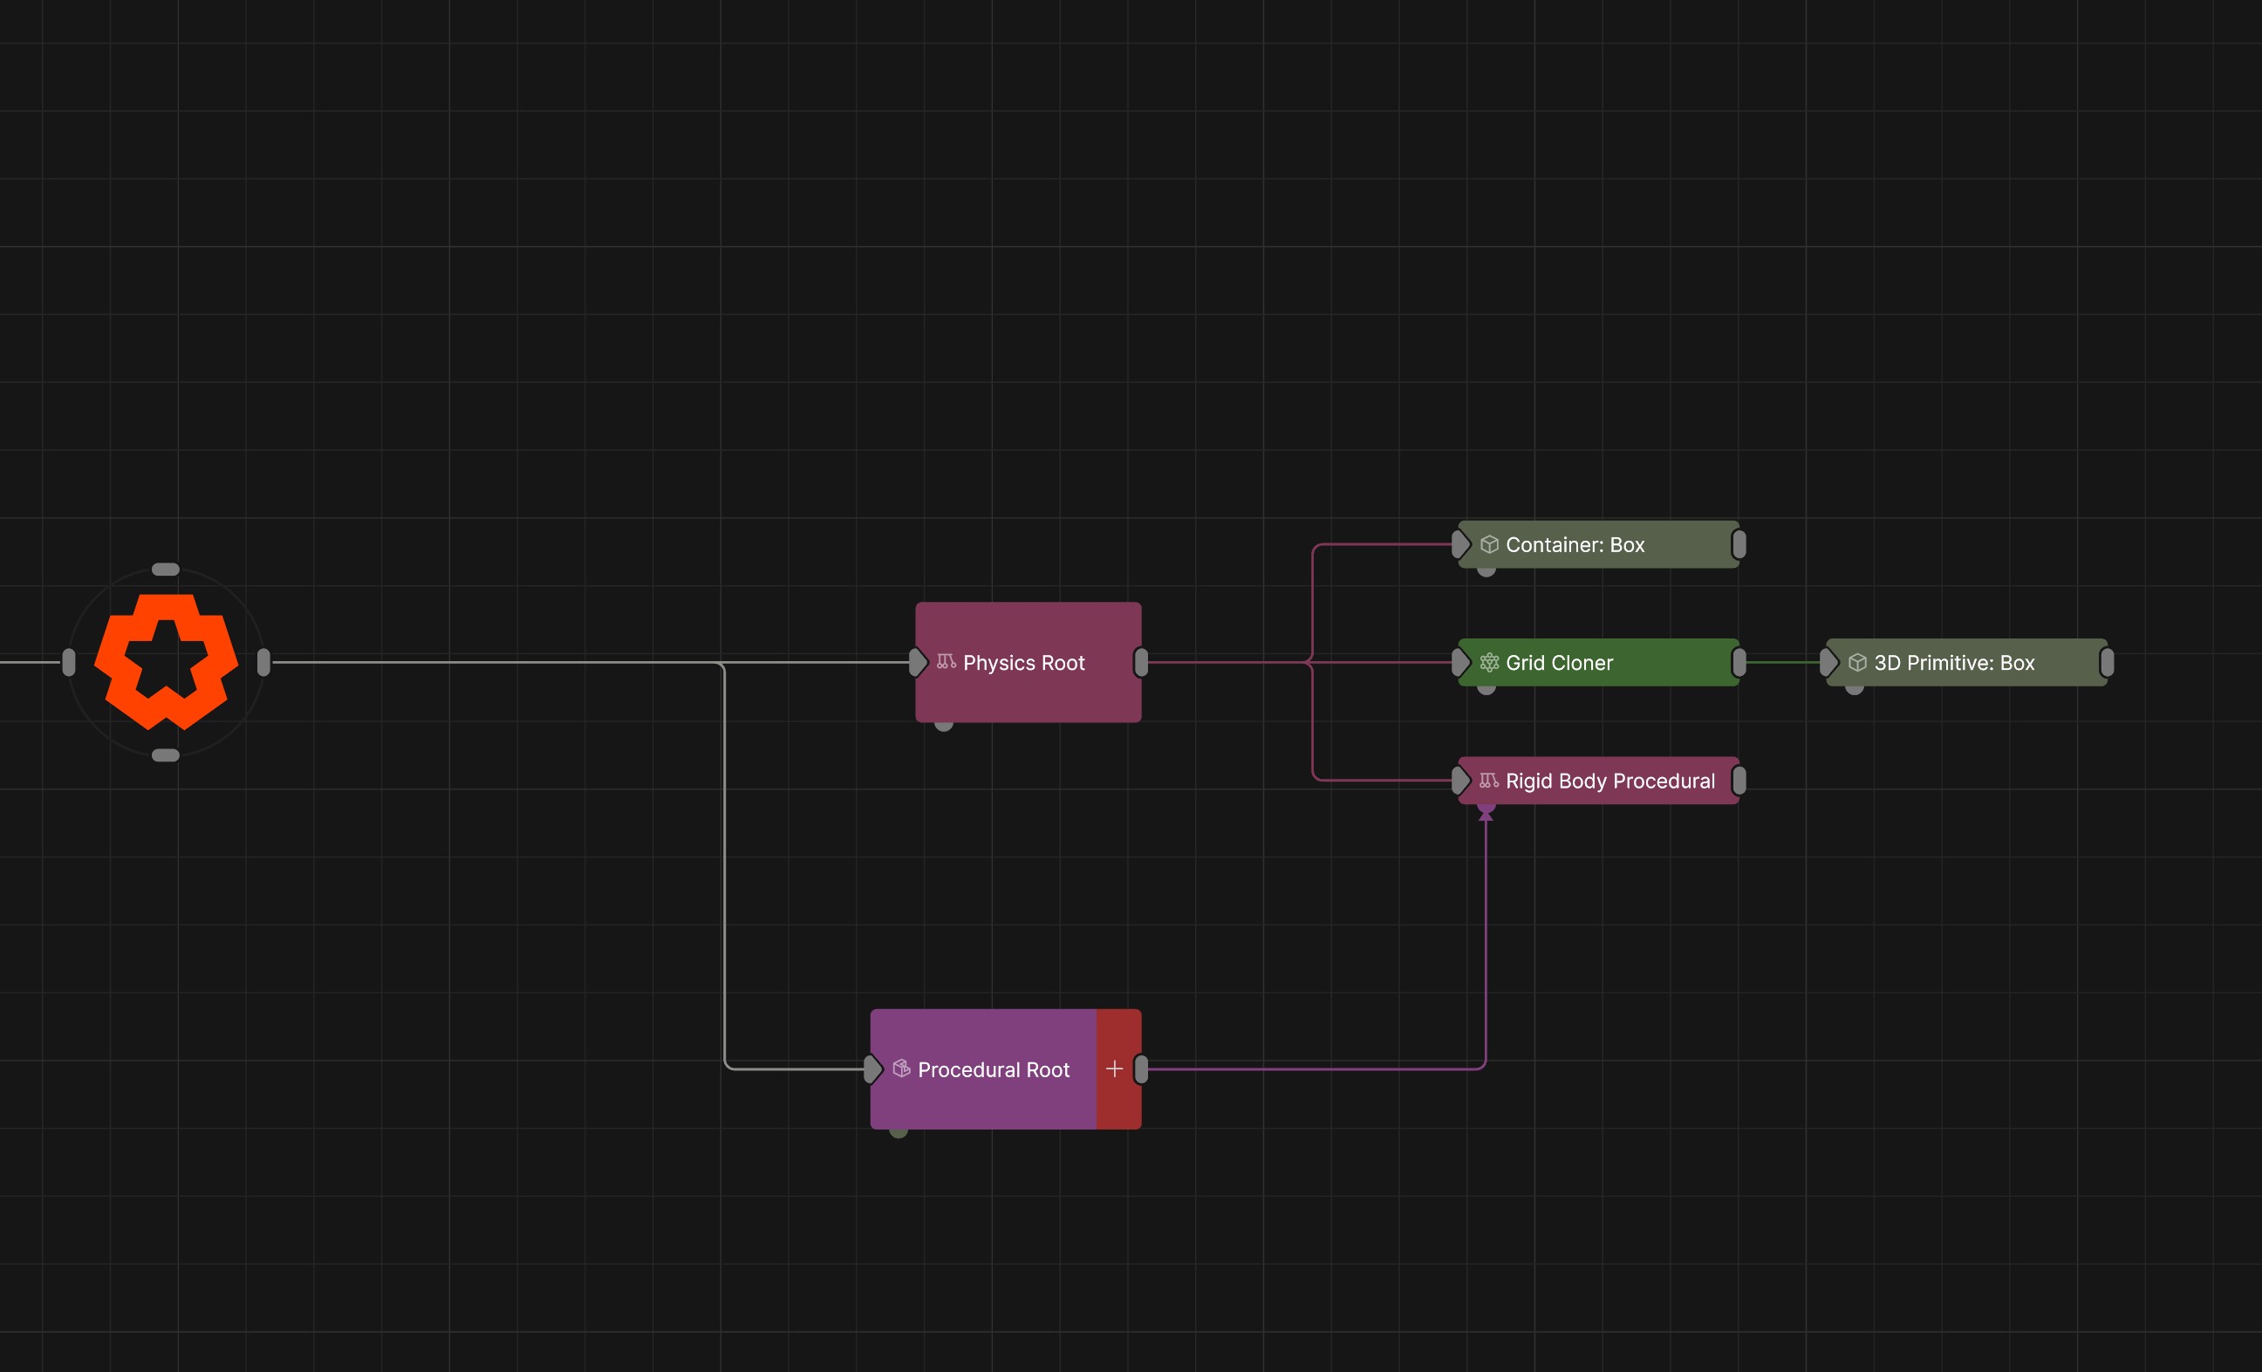Select the Rigid Body Procedural node label
Screen dimensions: 2262x1372
coord(1610,781)
